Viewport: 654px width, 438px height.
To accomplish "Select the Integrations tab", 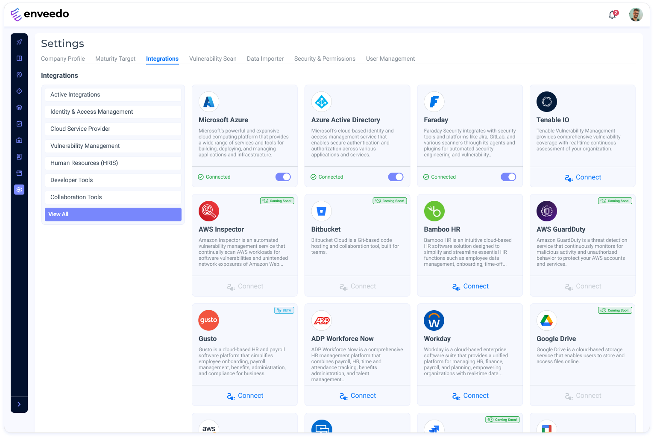I will click(162, 59).
